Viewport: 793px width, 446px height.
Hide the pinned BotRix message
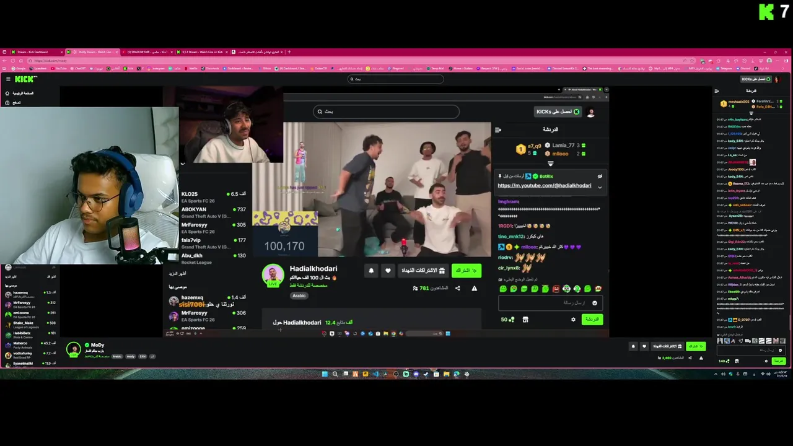coord(599,176)
